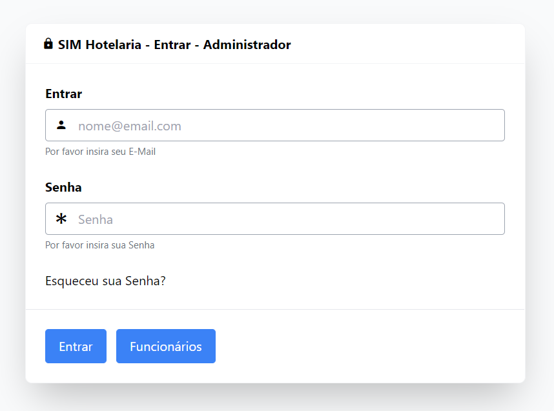Click the asterisk icon in the password field
The height and width of the screenshot is (411, 554).
pos(61,219)
